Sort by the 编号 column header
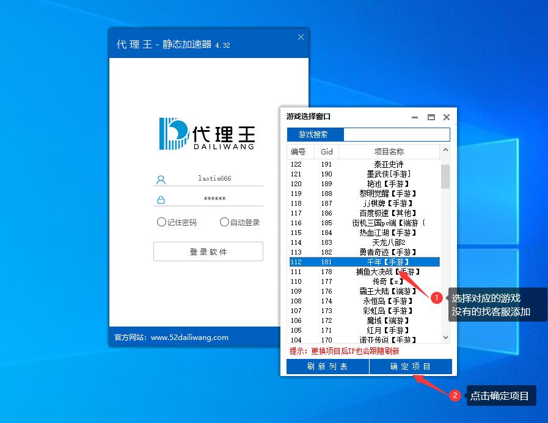Screen dimensions: 548x423 pyautogui.click(x=301, y=151)
